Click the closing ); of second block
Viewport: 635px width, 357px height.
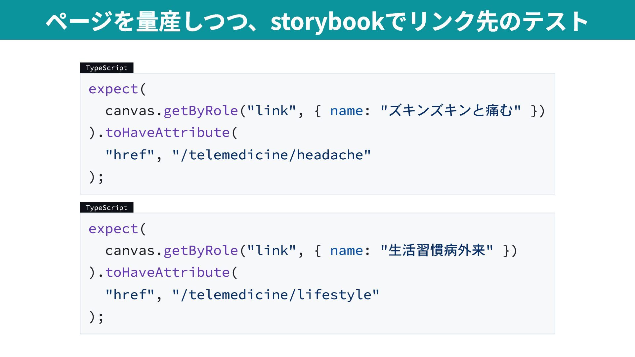[x=96, y=317]
